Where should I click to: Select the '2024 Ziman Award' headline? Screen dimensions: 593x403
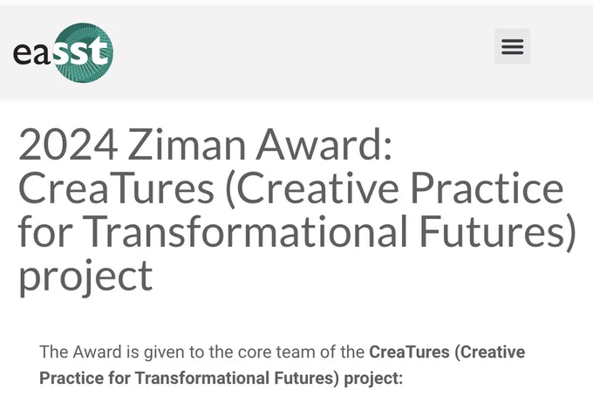(x=205, y=145)
